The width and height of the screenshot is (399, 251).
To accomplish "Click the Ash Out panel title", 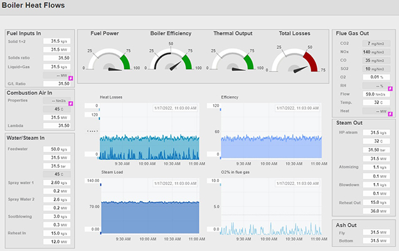I will click(x=346, y=223).
